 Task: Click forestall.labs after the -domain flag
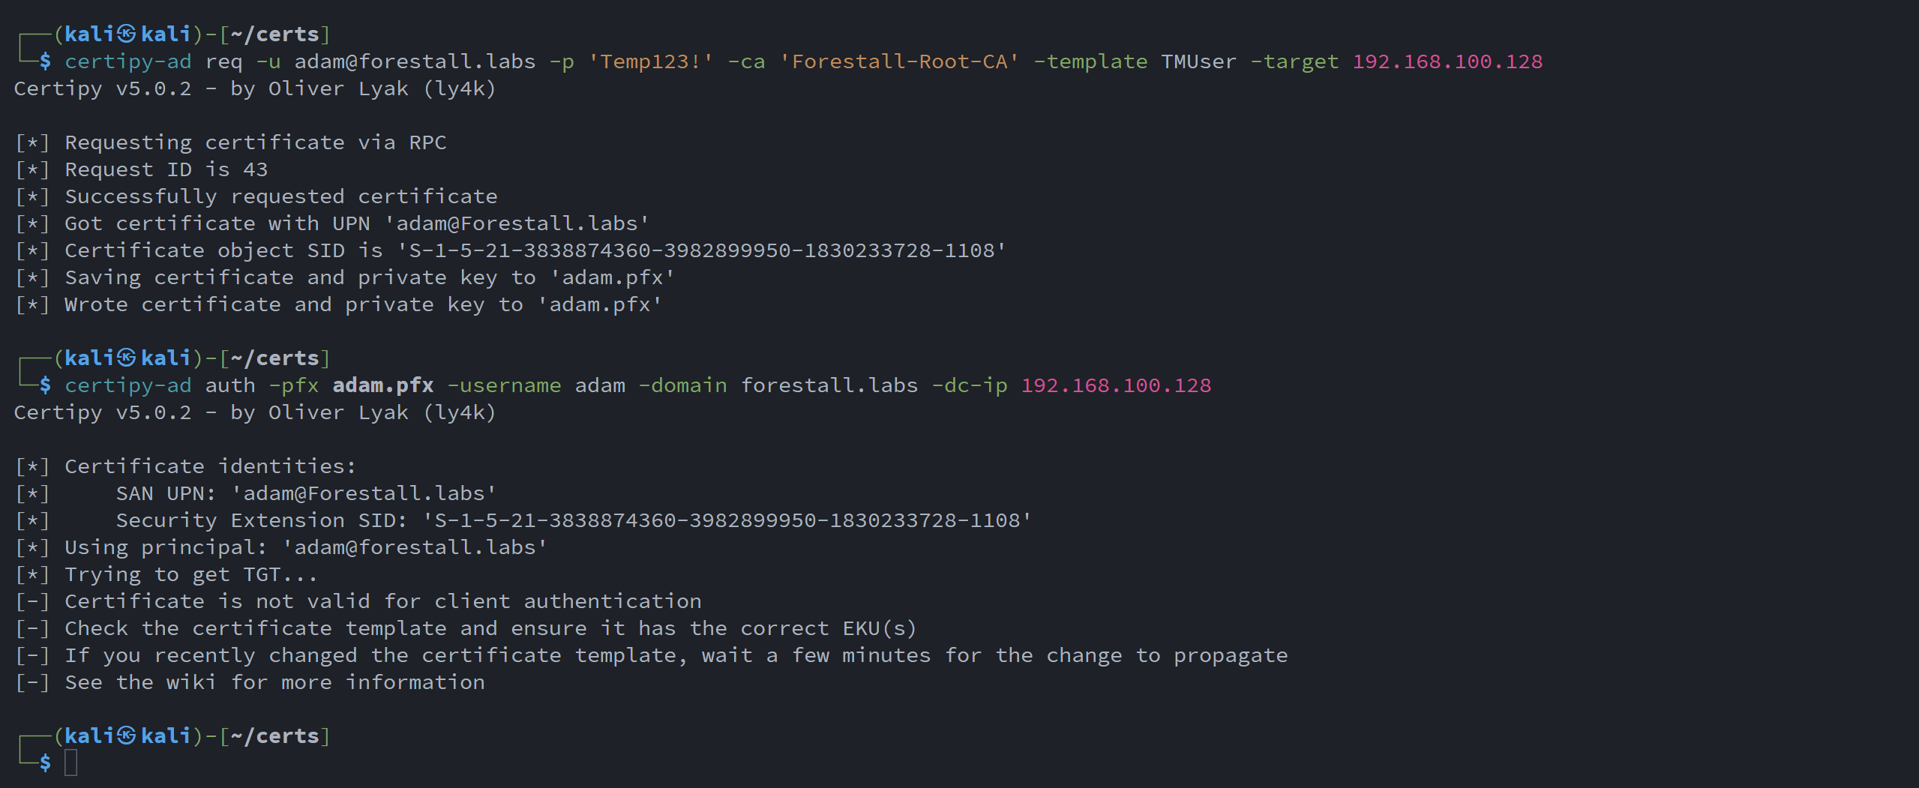pyautogui.click(x=829, y=385)
